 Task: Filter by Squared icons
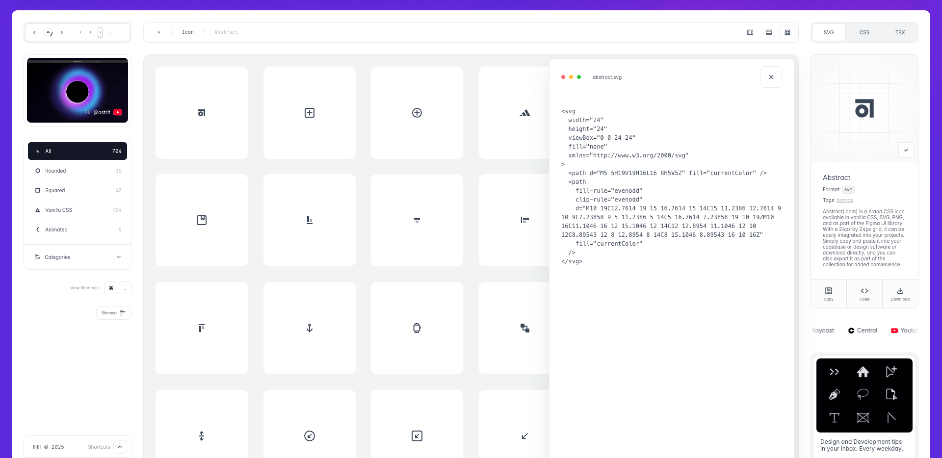pyautogui.click(x=78, y=190)
